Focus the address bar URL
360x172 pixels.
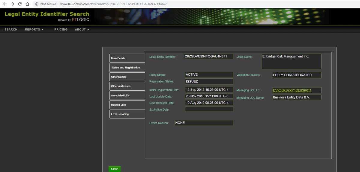(114, 4)
